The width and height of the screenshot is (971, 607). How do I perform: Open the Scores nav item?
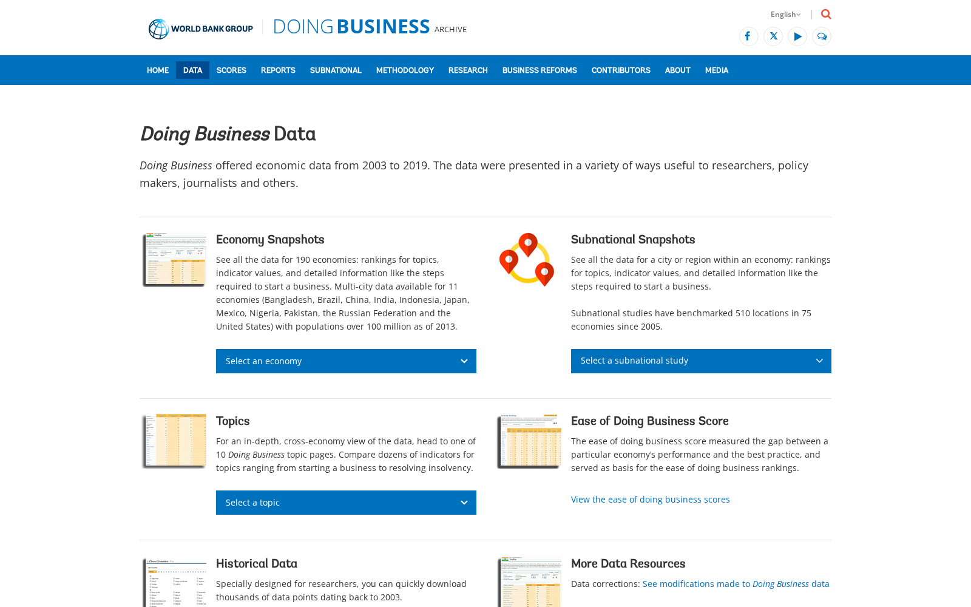pyautogui.click(x=231, y=70)
